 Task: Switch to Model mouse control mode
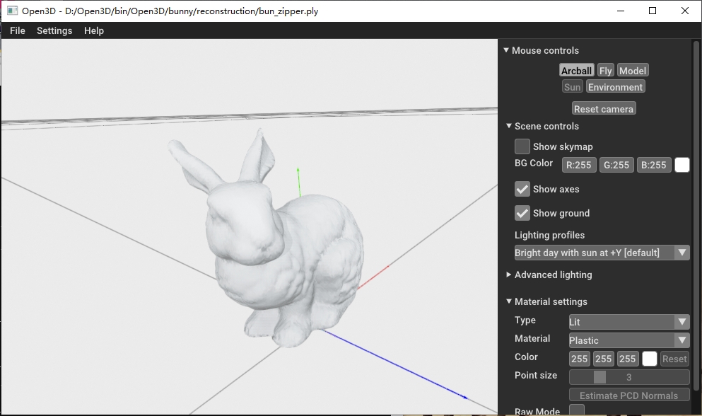coord(633,70)
